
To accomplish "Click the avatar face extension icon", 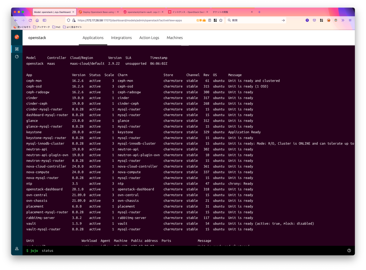I will 335,20.
